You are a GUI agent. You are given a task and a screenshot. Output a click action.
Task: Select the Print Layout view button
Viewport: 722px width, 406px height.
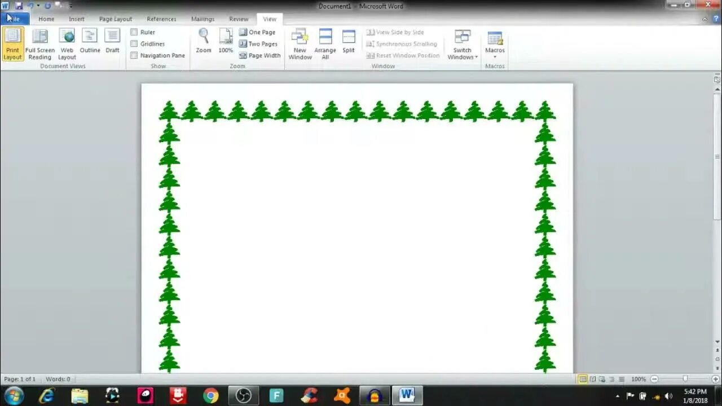12,44
